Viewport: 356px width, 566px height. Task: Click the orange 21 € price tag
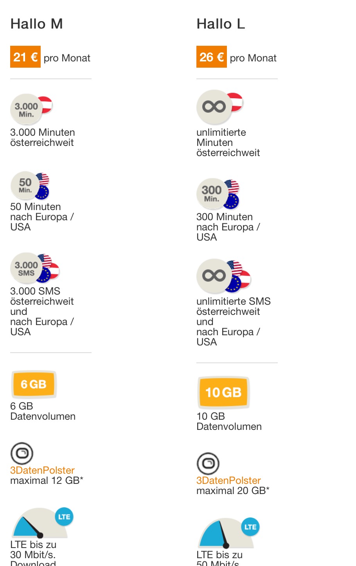pos(25,57)
